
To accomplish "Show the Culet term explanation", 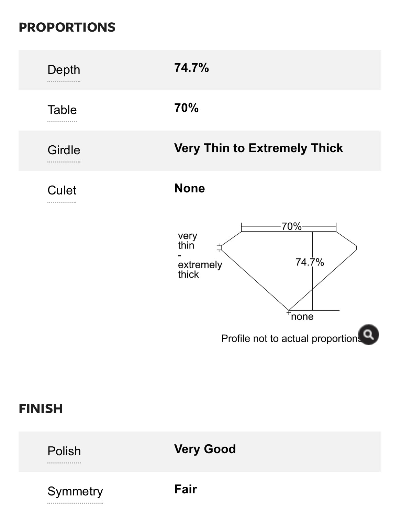I will click(62, 190).
